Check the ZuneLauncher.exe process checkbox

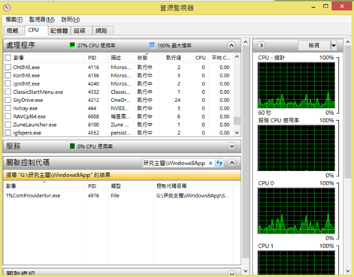8,125
